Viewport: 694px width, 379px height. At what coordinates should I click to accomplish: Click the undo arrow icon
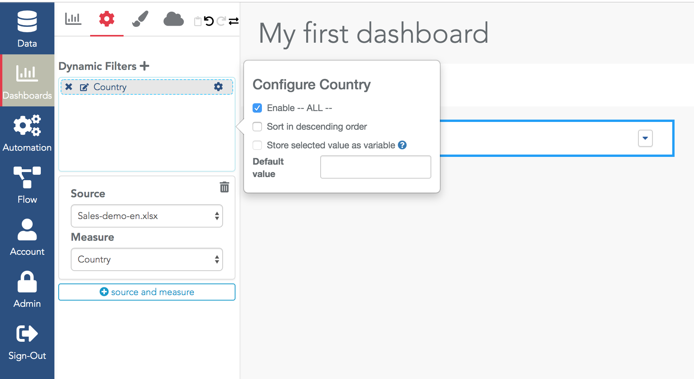[x=209, y=21]
